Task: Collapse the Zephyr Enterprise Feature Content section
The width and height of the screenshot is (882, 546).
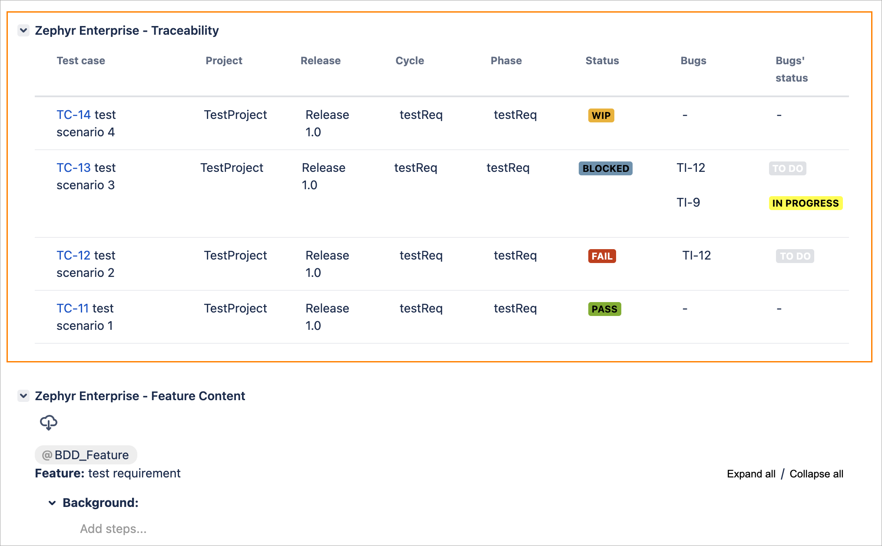Action: (23, 395)
